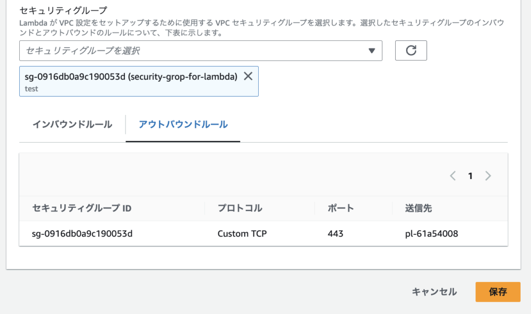Click the セキュリティグループ ID column header
The height and width of the screenshot is (314, 531).
82,208
